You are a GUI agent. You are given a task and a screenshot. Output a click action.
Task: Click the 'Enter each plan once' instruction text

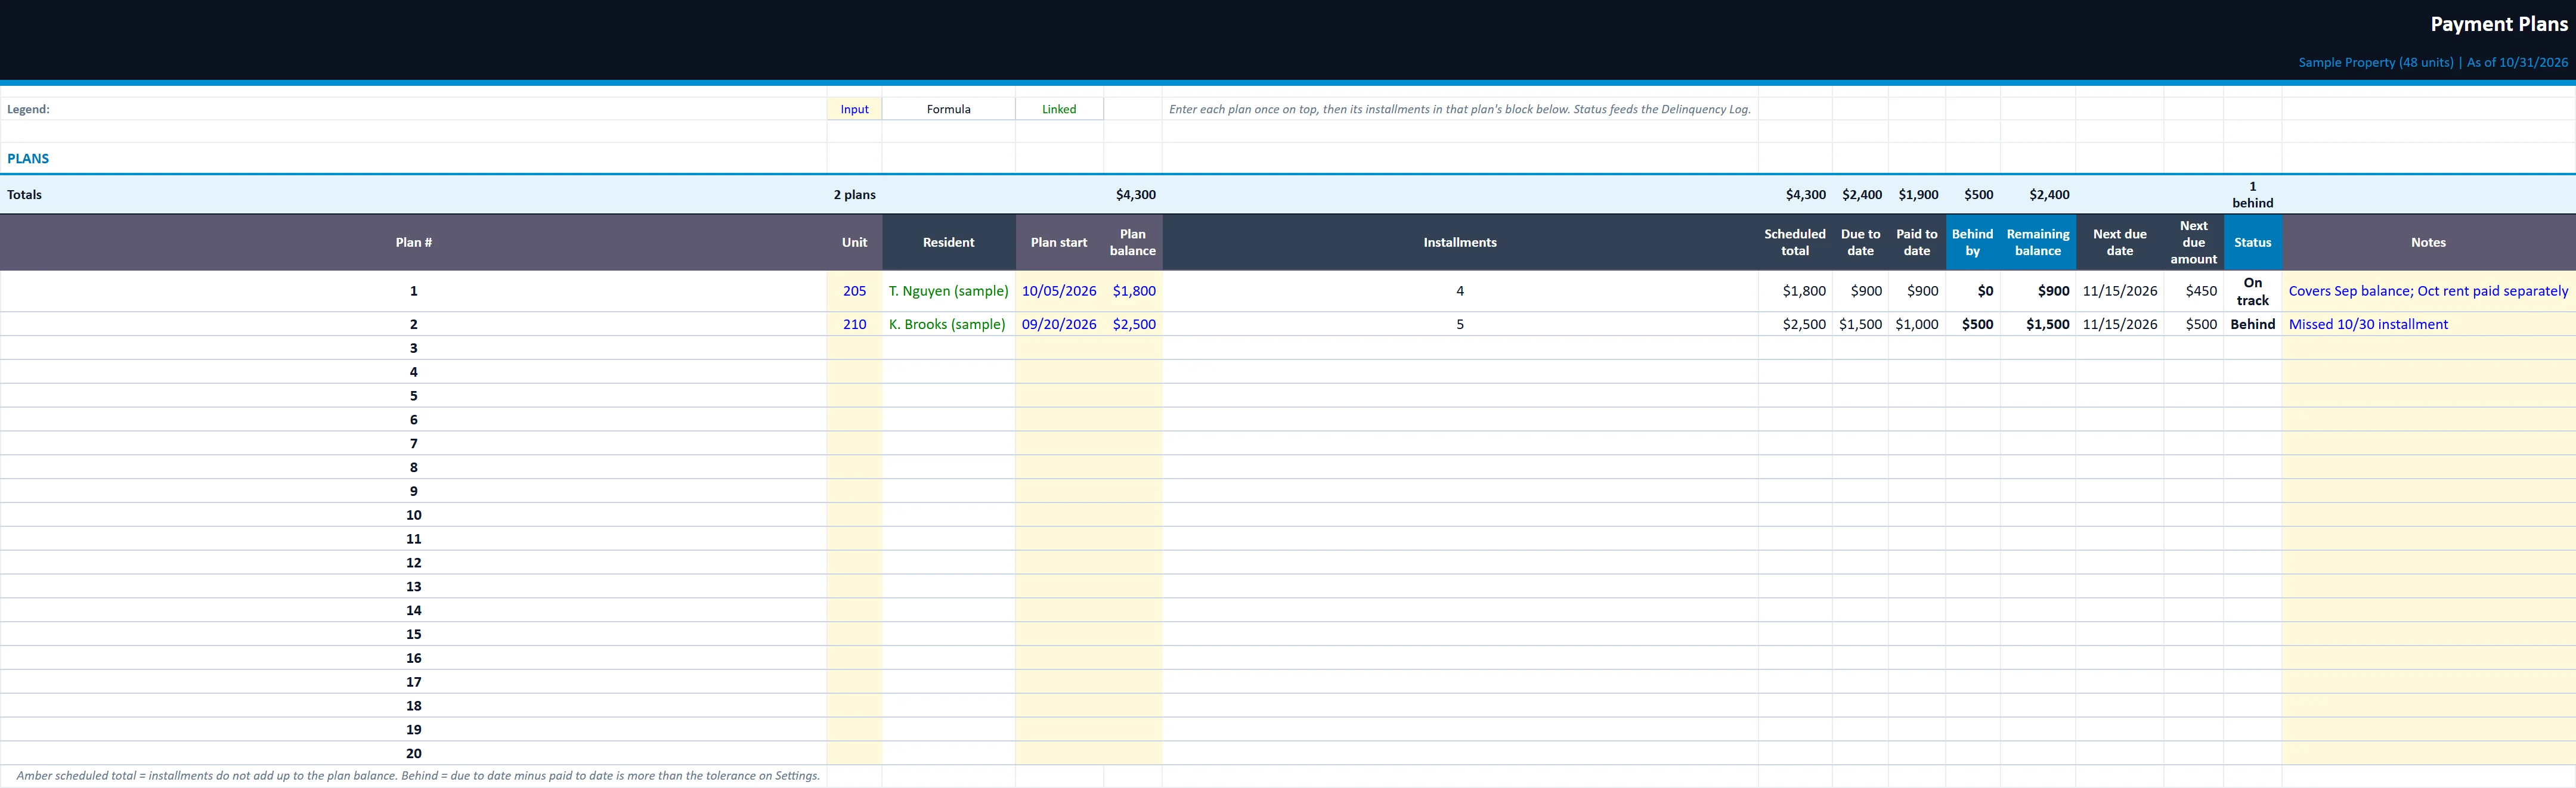point(1460,109)
